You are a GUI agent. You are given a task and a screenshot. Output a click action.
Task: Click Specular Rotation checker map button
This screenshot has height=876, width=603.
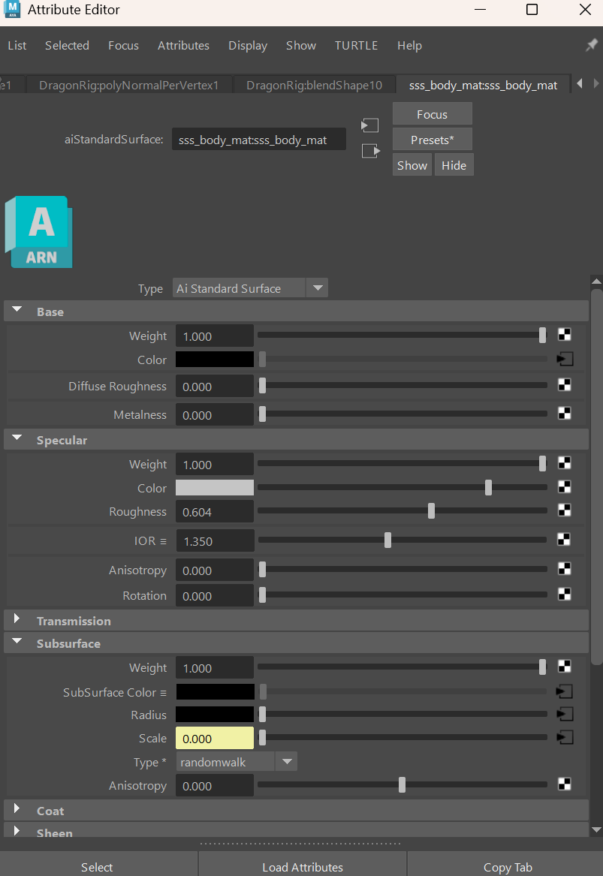(565, 595)
